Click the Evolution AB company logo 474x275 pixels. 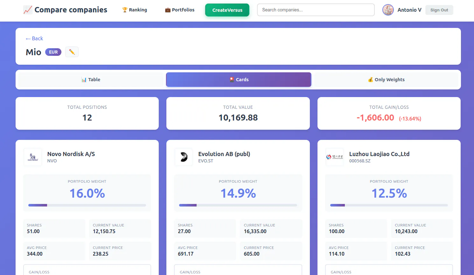(x=184, y=157)
